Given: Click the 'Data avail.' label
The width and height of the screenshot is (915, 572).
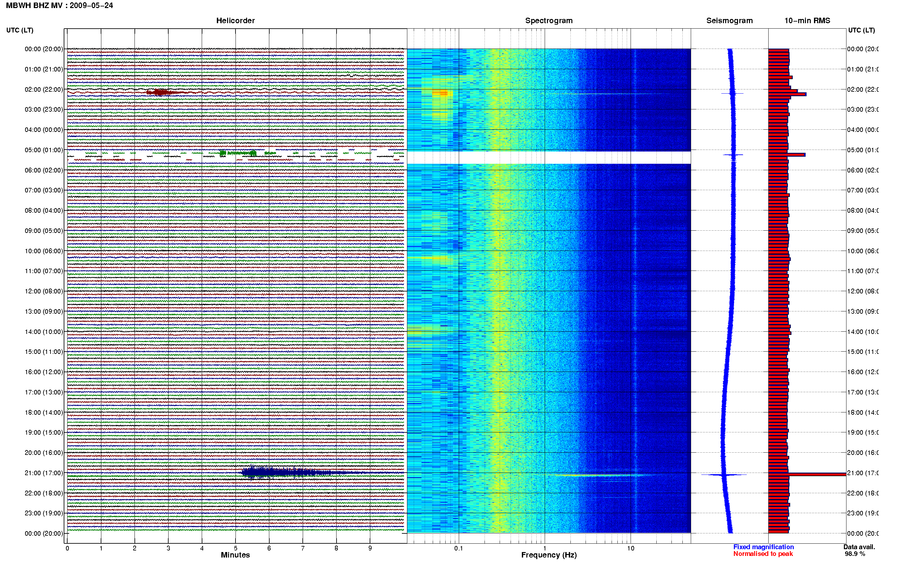Looking at the screenshot, I should click(x=859, y=547).
